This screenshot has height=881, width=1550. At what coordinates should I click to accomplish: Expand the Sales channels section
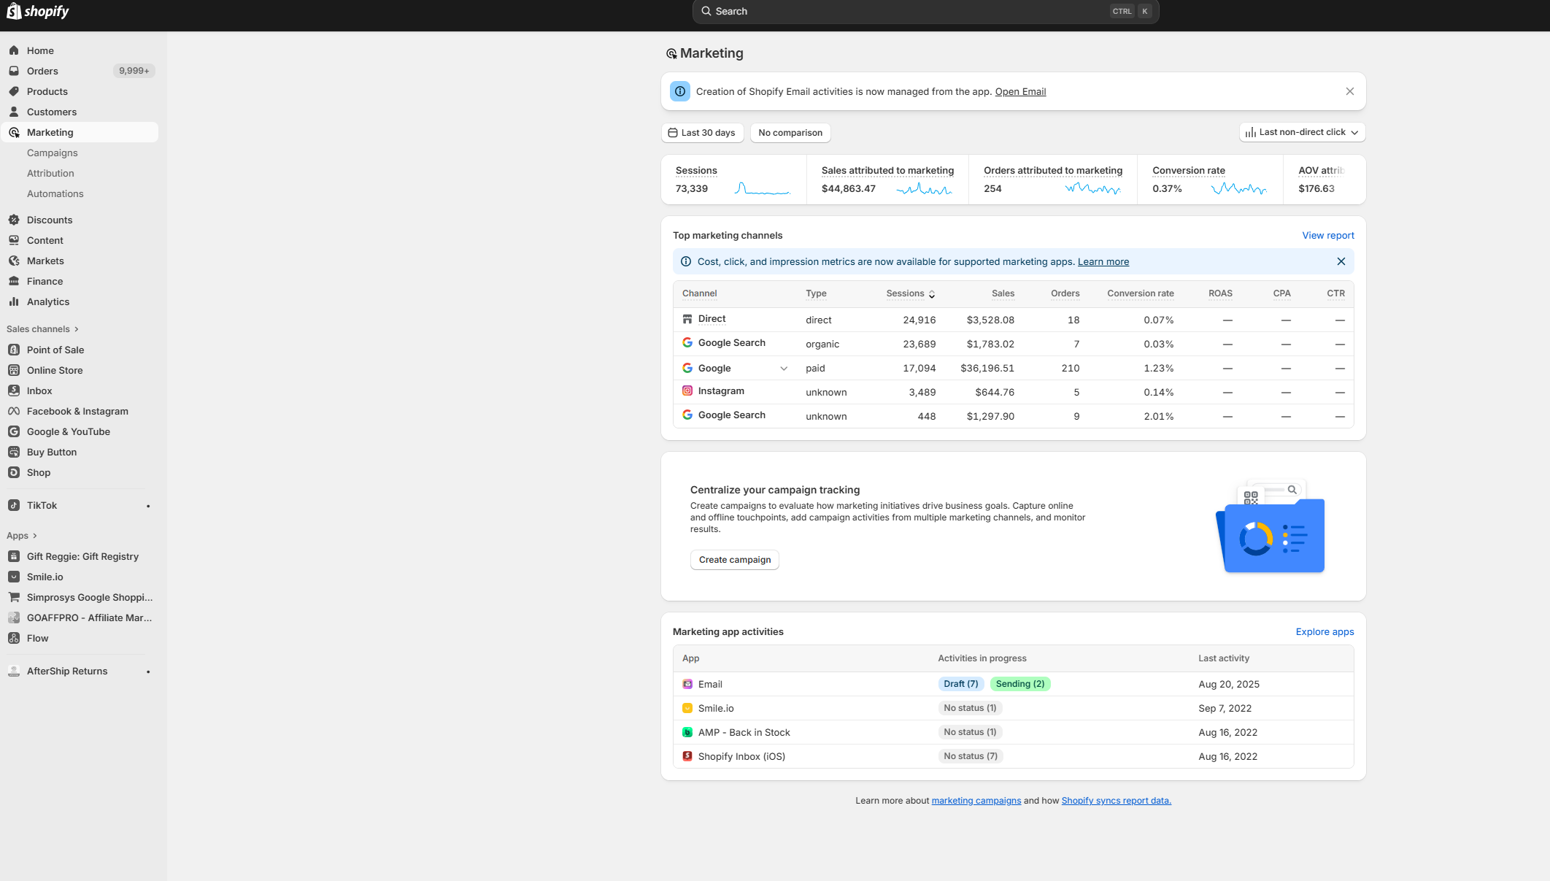[x=42, y=329]
